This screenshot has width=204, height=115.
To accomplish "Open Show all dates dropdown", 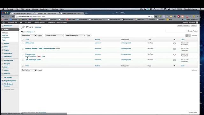I will coord(55,35).
